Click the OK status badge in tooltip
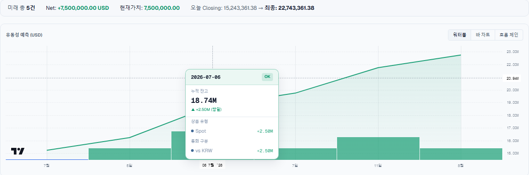The image size is (529, 175). pos(267,77)
